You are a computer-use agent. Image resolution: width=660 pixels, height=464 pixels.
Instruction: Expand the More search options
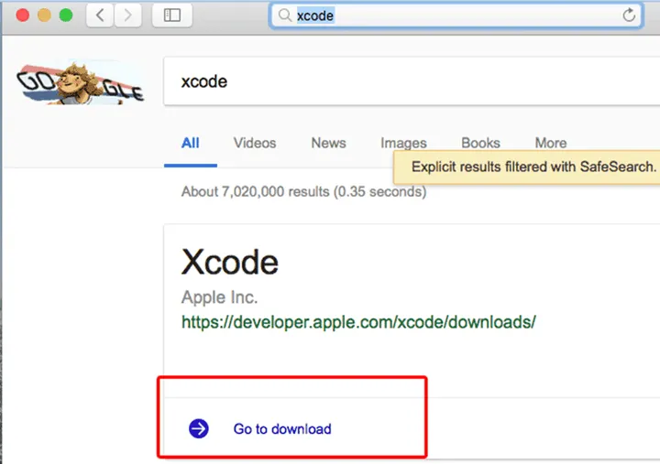[551, 143]
